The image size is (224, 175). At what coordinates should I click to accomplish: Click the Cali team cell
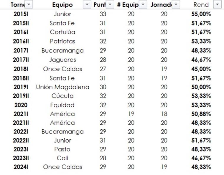(x=62, y=158)
